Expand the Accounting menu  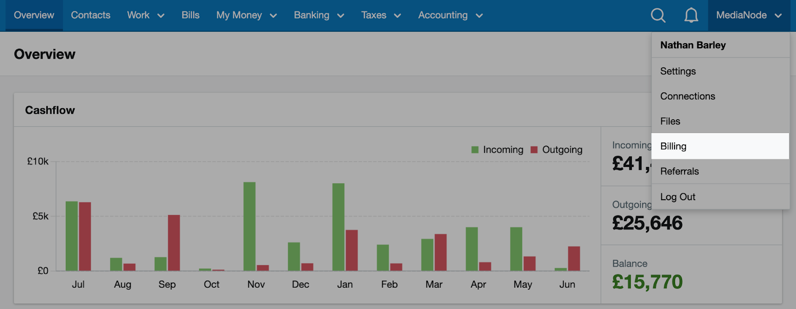(x=450, y=15)
